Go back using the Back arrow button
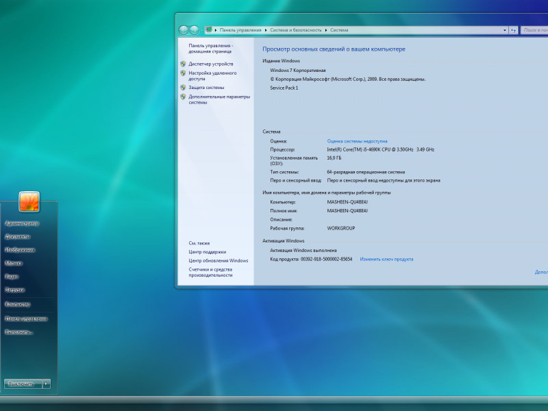 click(184, 30)
